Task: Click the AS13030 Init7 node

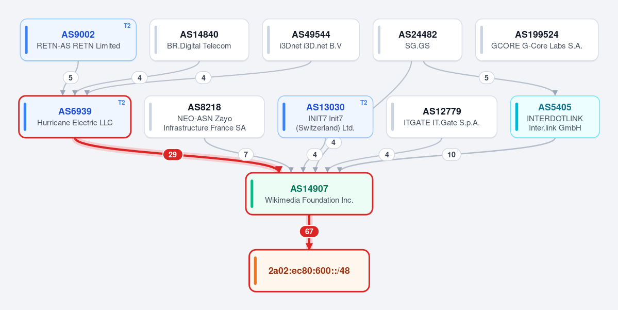Action: click(325, 117)
